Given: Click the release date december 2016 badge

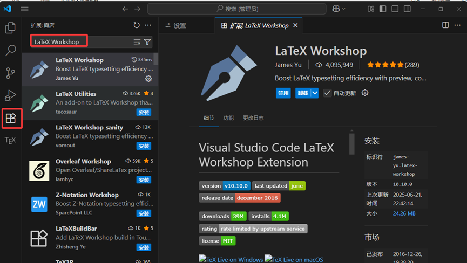Looking at the screenshot, I should tap(240, 198).
